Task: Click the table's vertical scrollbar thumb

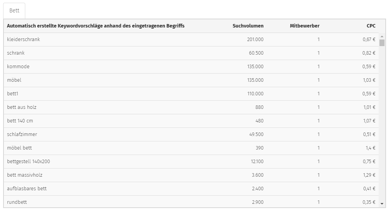Action: click(x=382, y=43)
